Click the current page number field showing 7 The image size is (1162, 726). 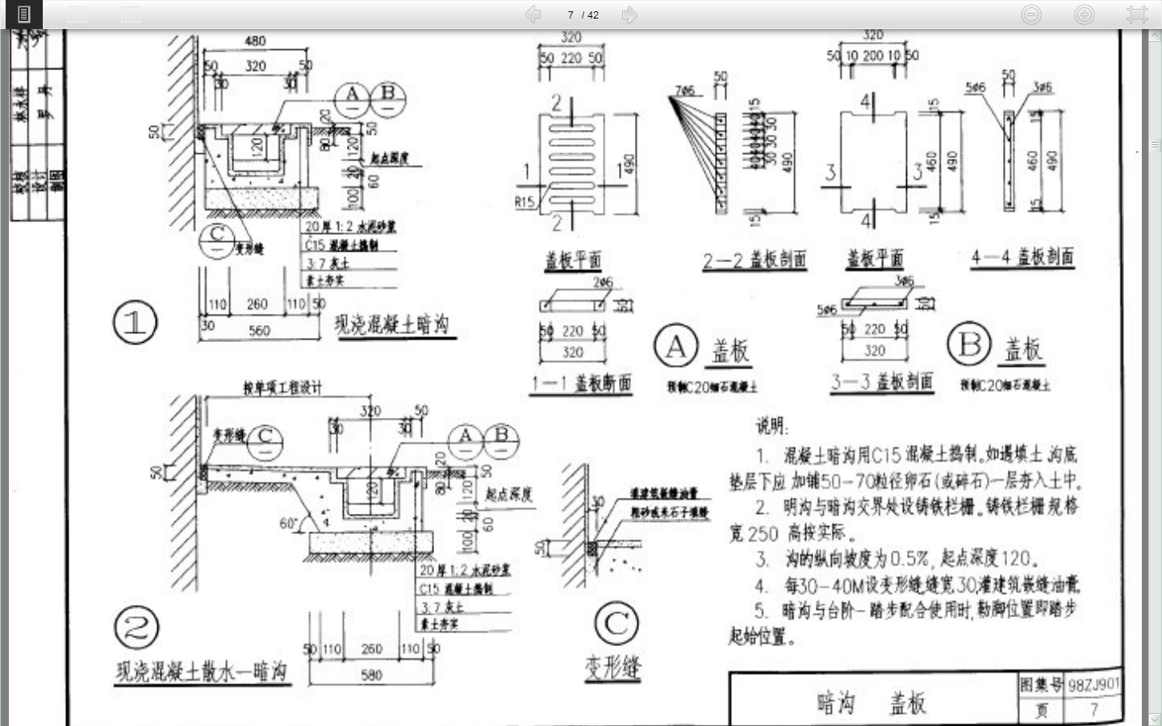click(x=571, y=15)
